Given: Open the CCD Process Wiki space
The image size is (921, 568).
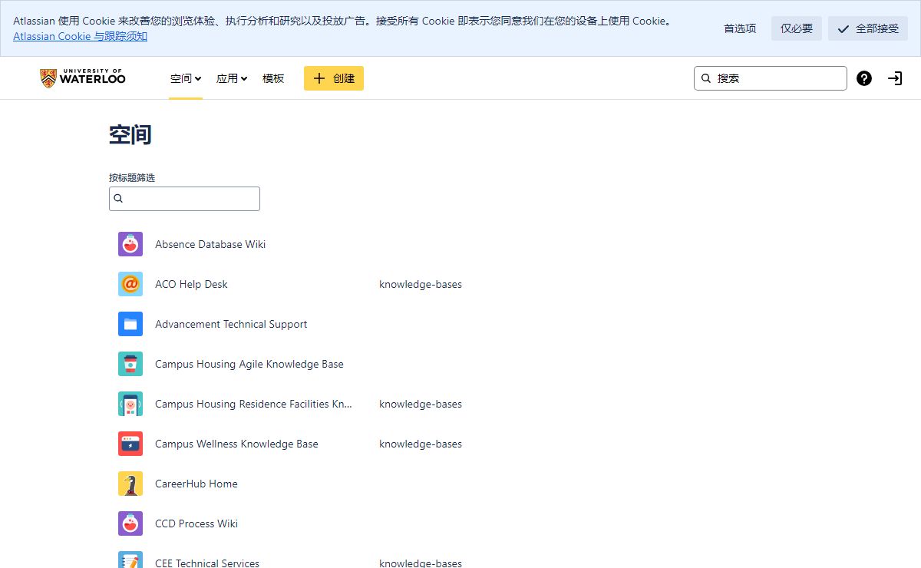Looking at the screenshot, I should [196, 523].
